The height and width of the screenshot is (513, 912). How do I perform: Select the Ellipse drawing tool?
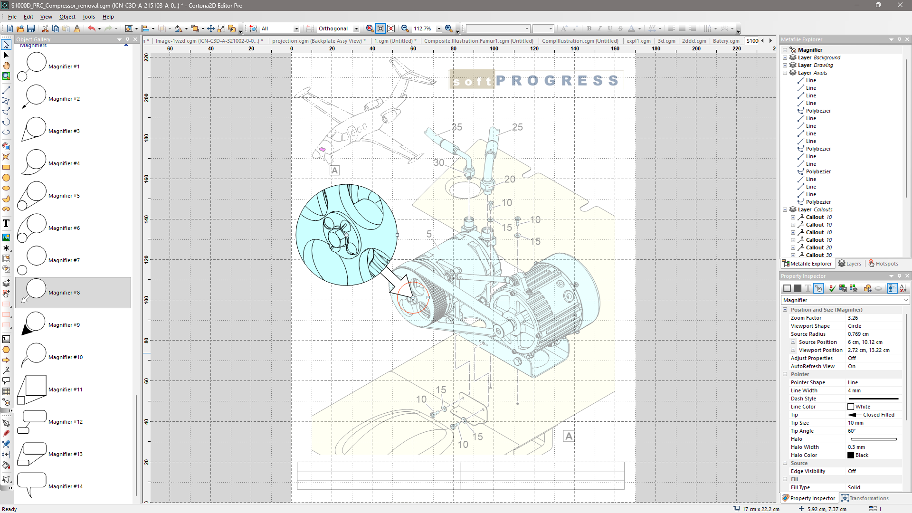(6, 188)
